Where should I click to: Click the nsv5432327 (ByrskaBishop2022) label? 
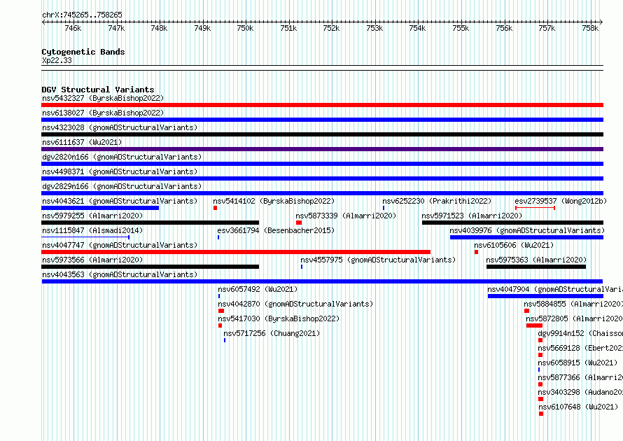(103, 98)
